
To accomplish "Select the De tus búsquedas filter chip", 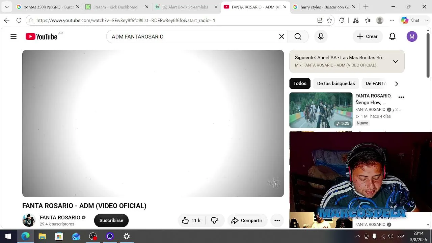I will (x=336, y=83).
